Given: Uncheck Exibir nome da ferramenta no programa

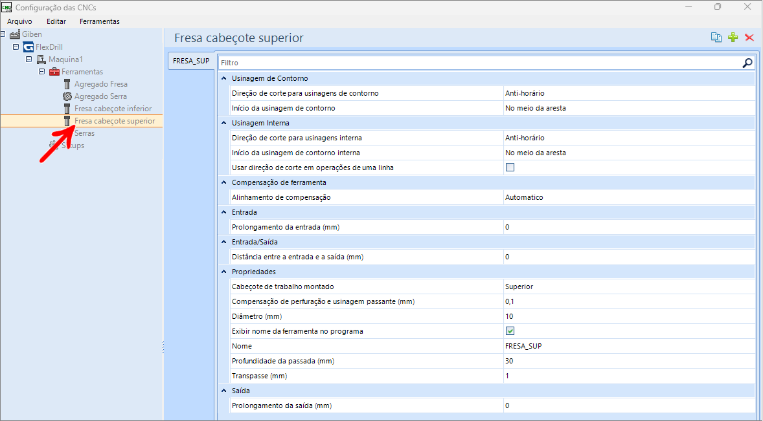Looking at the screenshot, I should 510,331.
